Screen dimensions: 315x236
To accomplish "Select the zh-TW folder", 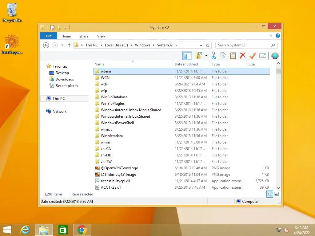I will tap(181, 162).
